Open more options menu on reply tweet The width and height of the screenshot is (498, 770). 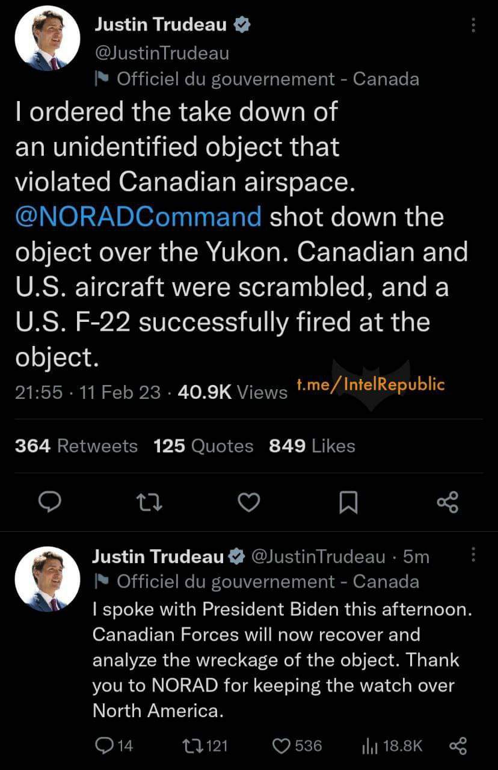(473, 554)
